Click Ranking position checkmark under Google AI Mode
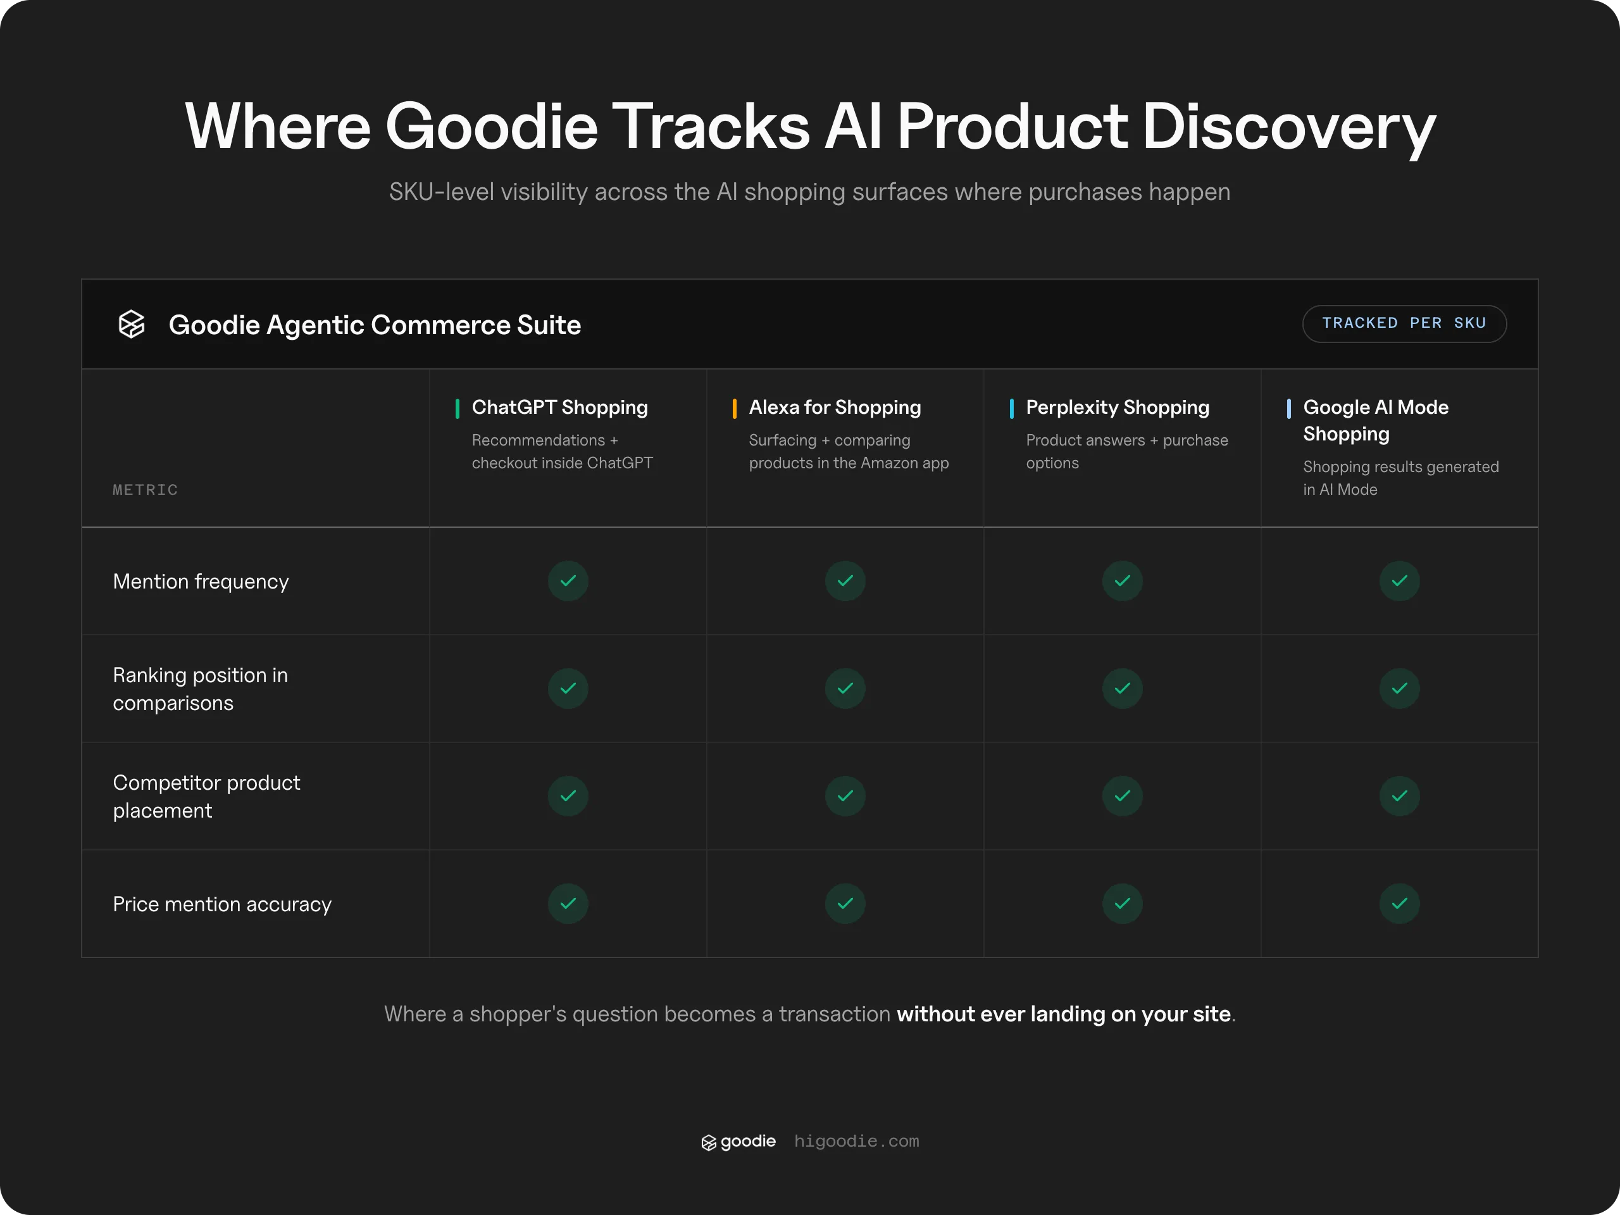This screenshot has height=1215, width=1620. [1400, 688]
